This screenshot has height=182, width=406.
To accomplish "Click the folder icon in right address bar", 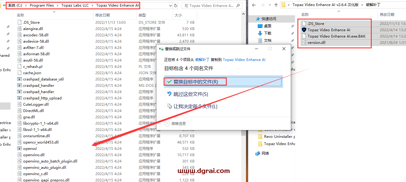I will click(x=283, y=5).
